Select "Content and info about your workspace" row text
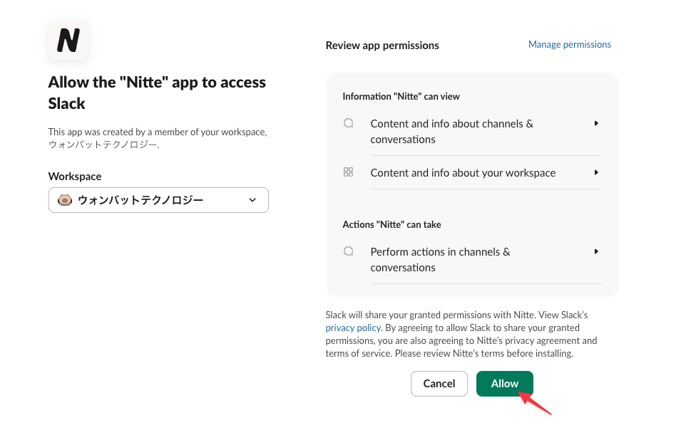The image size is (696, 440). [x=463, y=172]
